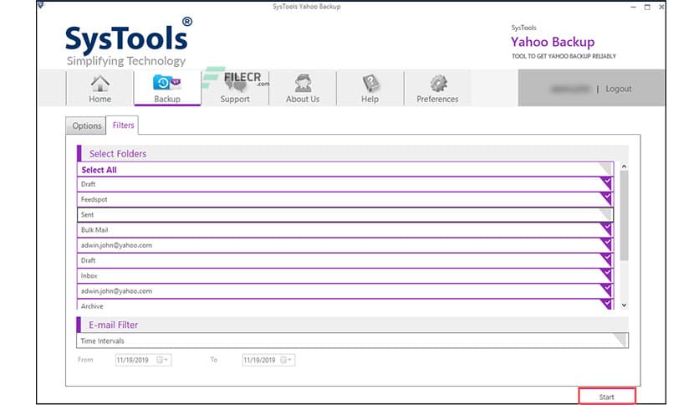This screenshot has height=405, width=699.
Task: Click the Select Folders section header
Action: click(352, 153)
